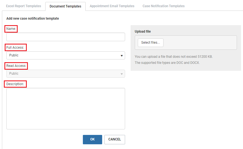Confirm the template with the OK button
243x149 pixels.
pos(92,140)
